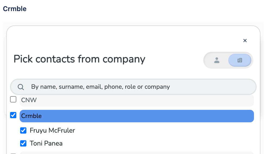
Task: Check the CNW company checkbox
Action: click(13, 100)
